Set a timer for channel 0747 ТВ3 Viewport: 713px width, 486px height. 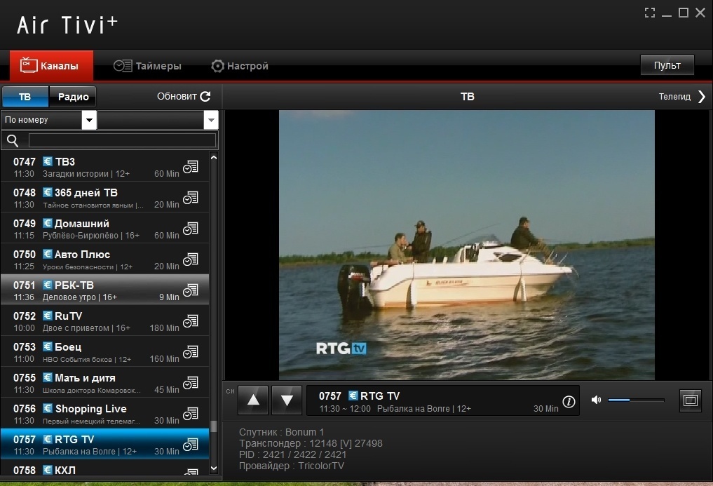pos(191,167)
